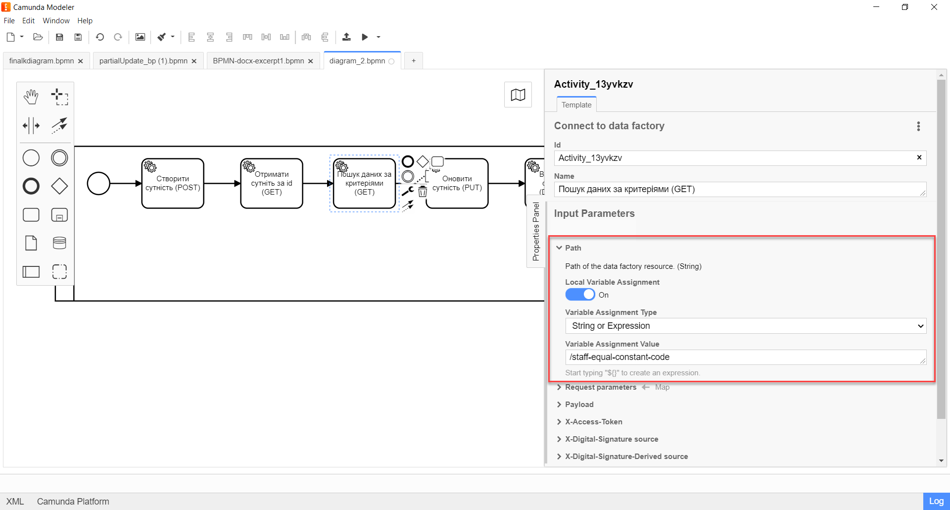
Task: Switch to XML view
Action: tap(15, 502)
